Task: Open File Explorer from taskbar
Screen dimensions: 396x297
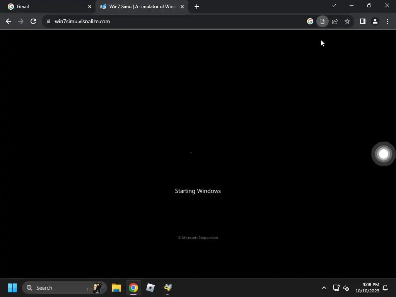Action: (116, 288)
